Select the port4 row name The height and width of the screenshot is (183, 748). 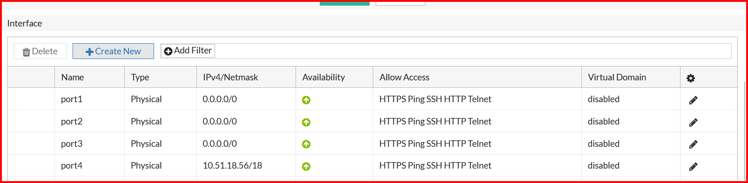[x=72, y=165]
